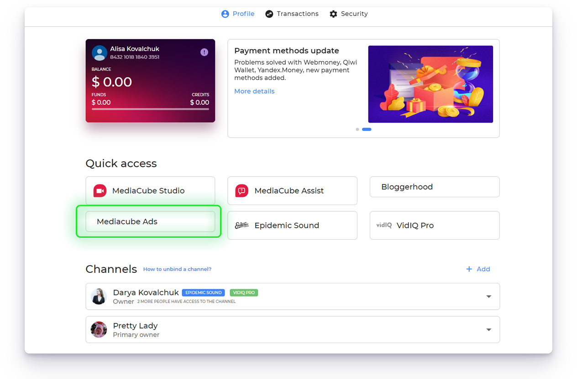Viewport: 577px width, 379px height.
Task: Open How to unbind a channel link
Action: [x=177, y=269]
